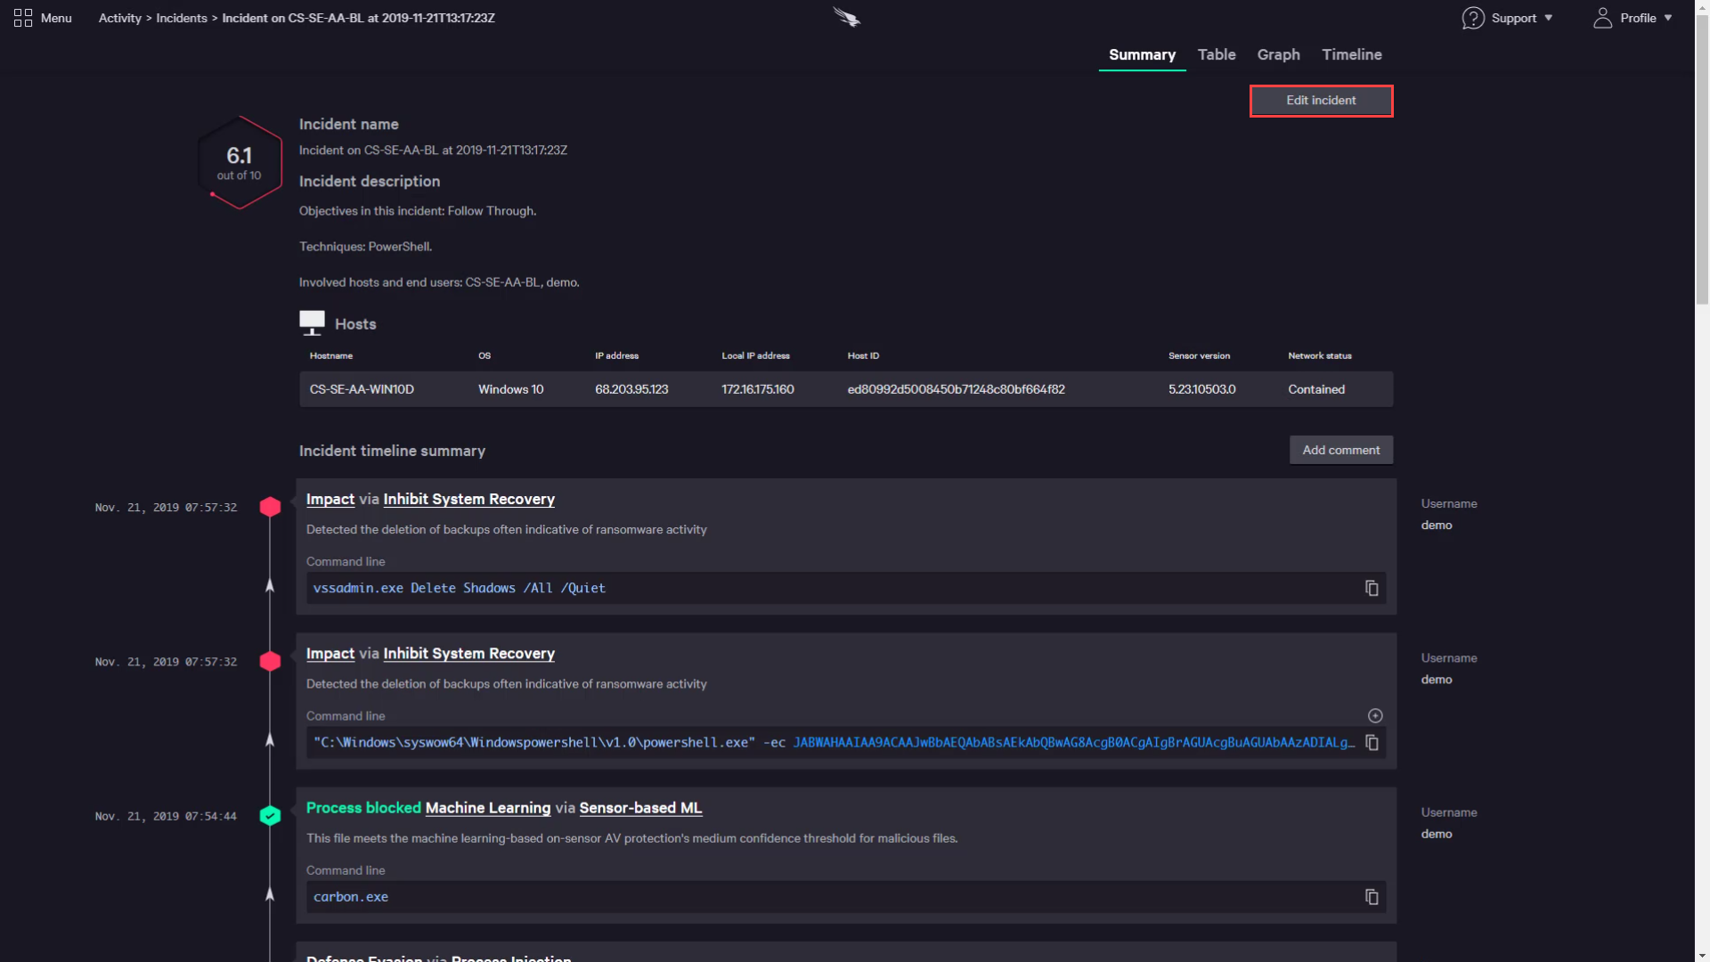
Task: Open the Sensor-based ML link
Action: point(640,808)
